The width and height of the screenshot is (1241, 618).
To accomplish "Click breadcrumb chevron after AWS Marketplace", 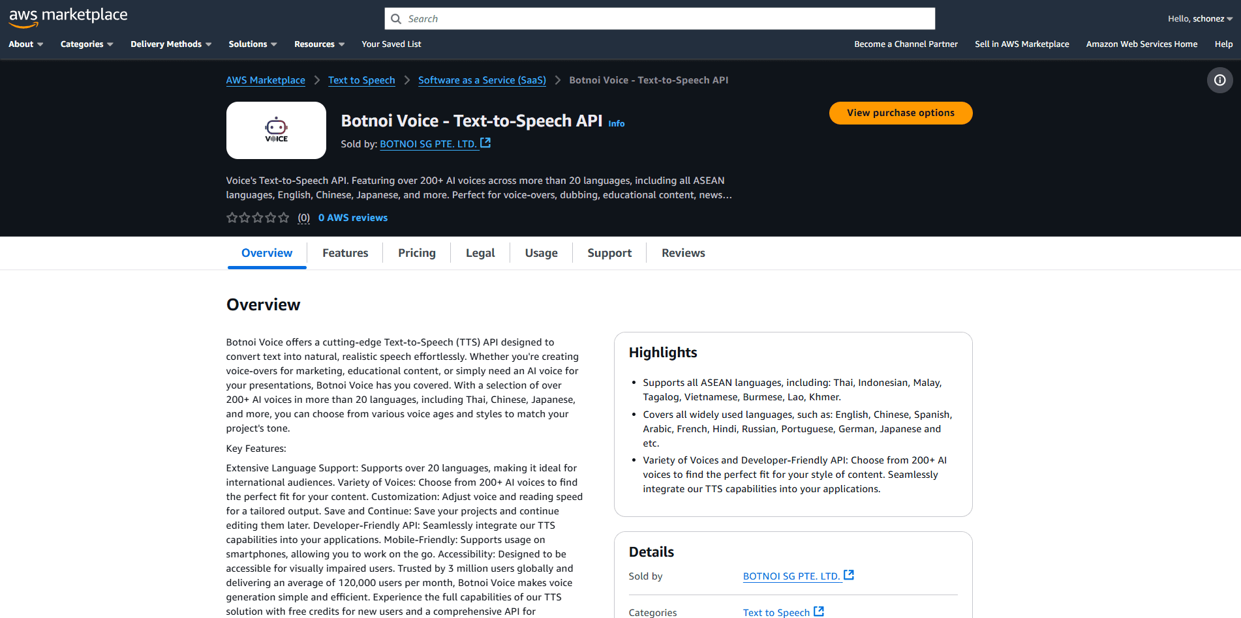I will click(317, 80).
